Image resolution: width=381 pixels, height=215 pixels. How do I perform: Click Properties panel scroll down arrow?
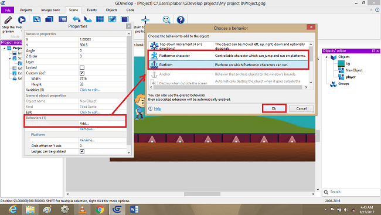tap(129, 152)
